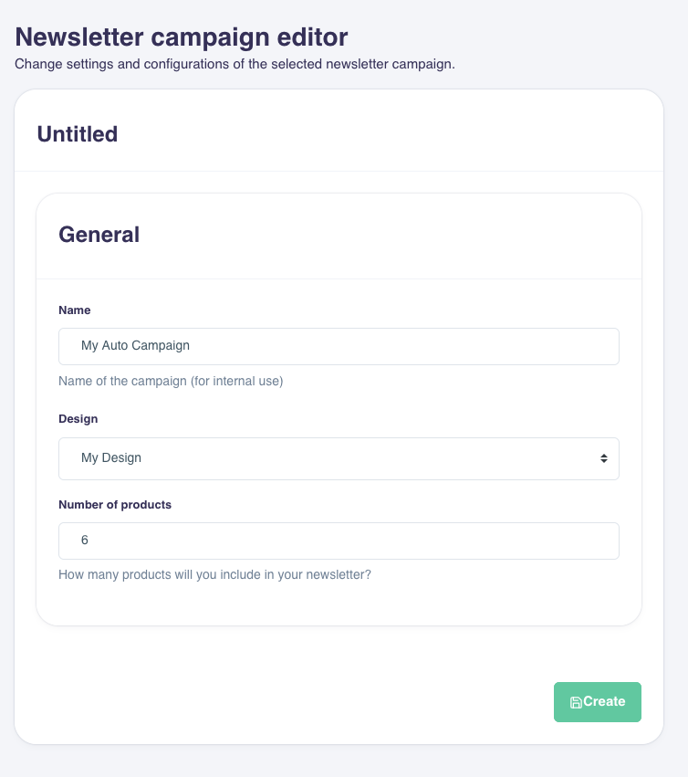Focus the Number of products field
Screen dimensions: 688x777
tap(339, 541)
